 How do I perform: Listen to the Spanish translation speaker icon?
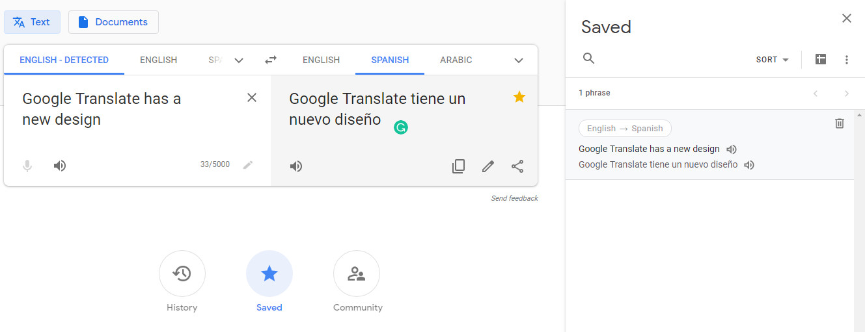[296, 166]
